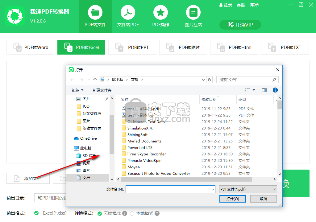This screenshot has width=316, height=222.
Task: Open the 菜单 menu
Action: [255, 5]
